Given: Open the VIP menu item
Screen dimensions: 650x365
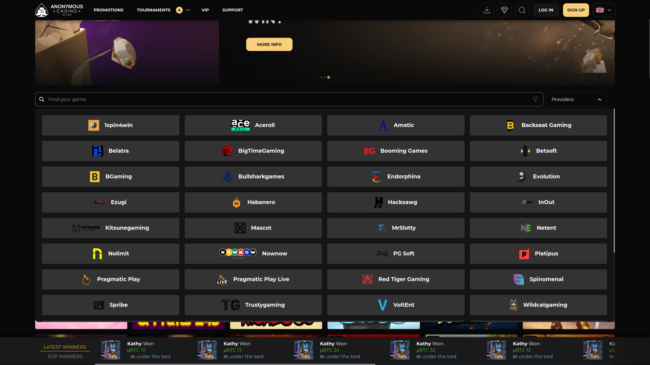Looking at the screenshot, I should [205, 10].
